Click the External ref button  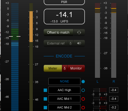coord(56,43)
